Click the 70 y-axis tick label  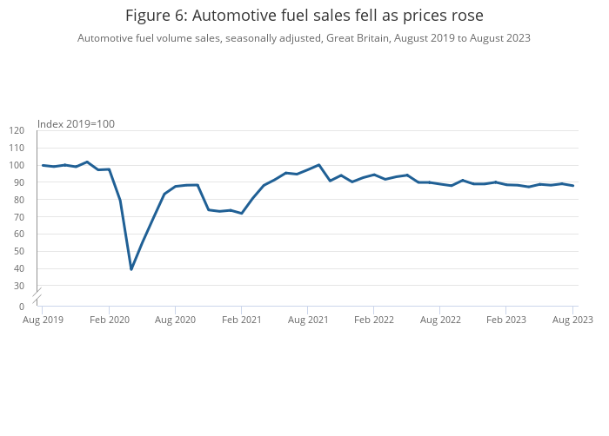(x=19, y=217)
